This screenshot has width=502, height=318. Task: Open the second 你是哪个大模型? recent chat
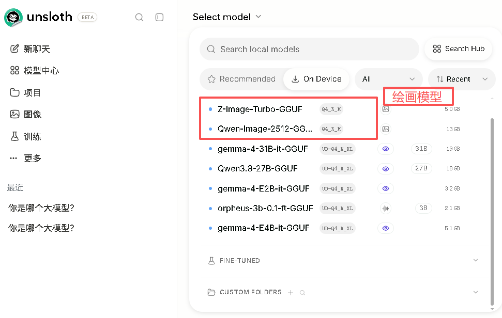coord(41,228)
